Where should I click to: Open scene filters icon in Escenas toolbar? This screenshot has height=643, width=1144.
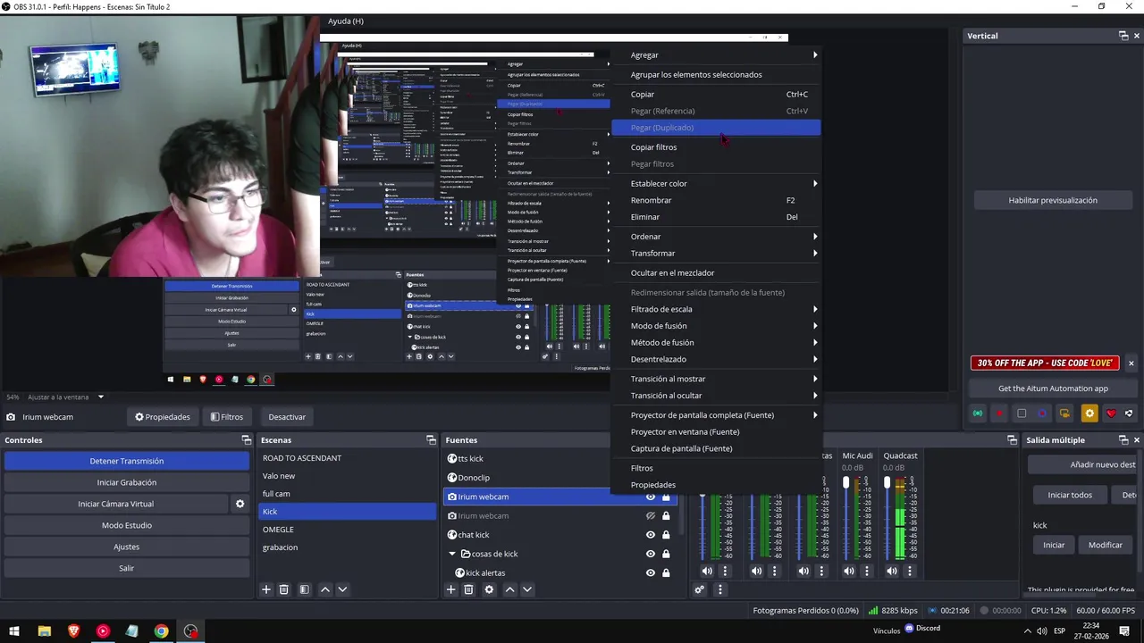point(304,589)
